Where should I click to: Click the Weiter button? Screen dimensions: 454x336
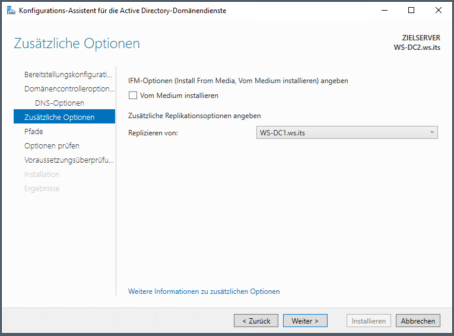[x=305, y=321]
